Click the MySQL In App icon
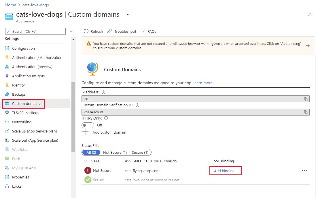Image resolution: width=316 pixels, height=198 pixels. [x=7, y=168]
